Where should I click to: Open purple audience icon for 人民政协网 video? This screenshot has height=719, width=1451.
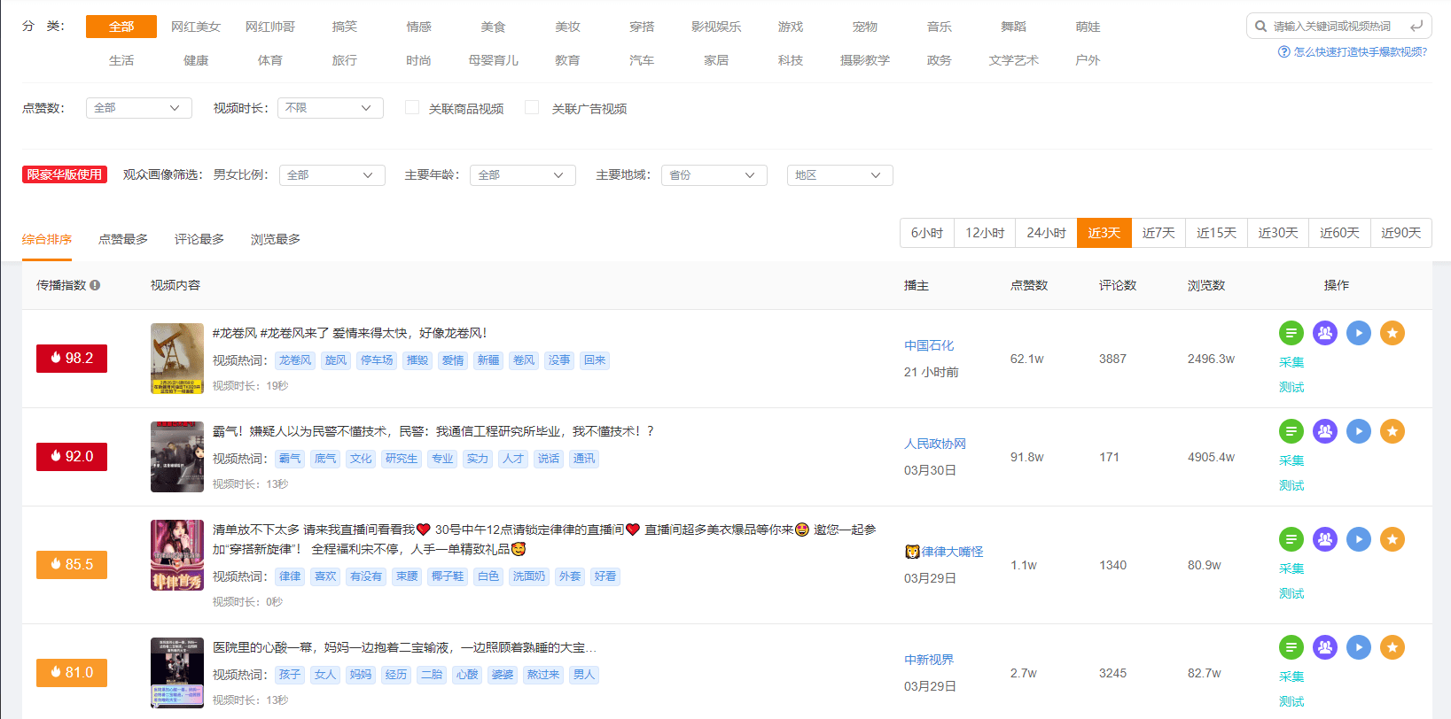(x=1324, y=431)
